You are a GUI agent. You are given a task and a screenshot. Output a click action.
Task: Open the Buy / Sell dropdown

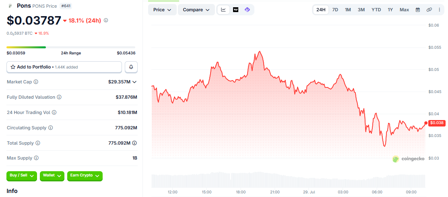[22, 176]
